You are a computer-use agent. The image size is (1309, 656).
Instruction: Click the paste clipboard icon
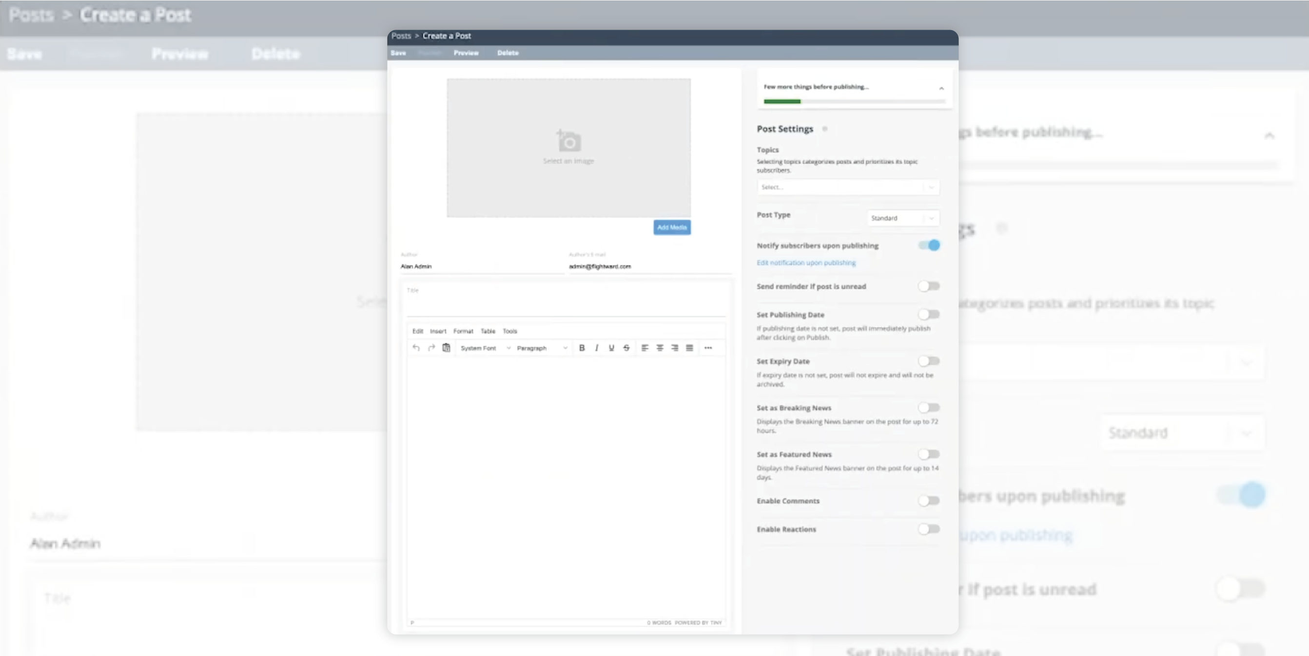(x=446, y=348)
